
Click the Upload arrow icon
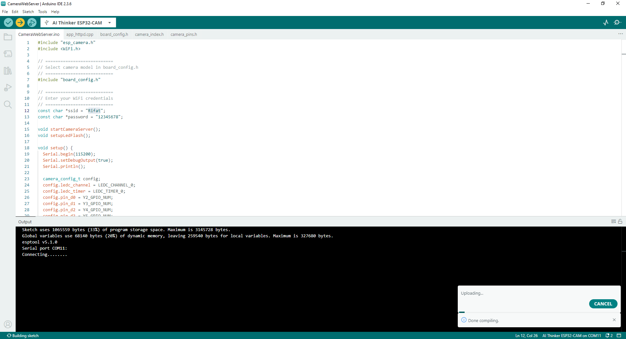pyautogui.click(x=20, y=22)
